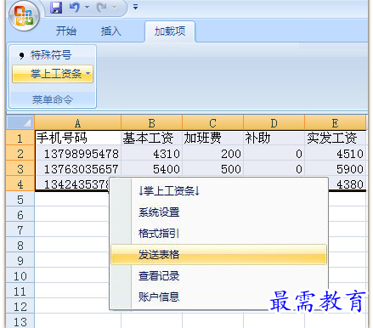Select row 8 header

20,246
